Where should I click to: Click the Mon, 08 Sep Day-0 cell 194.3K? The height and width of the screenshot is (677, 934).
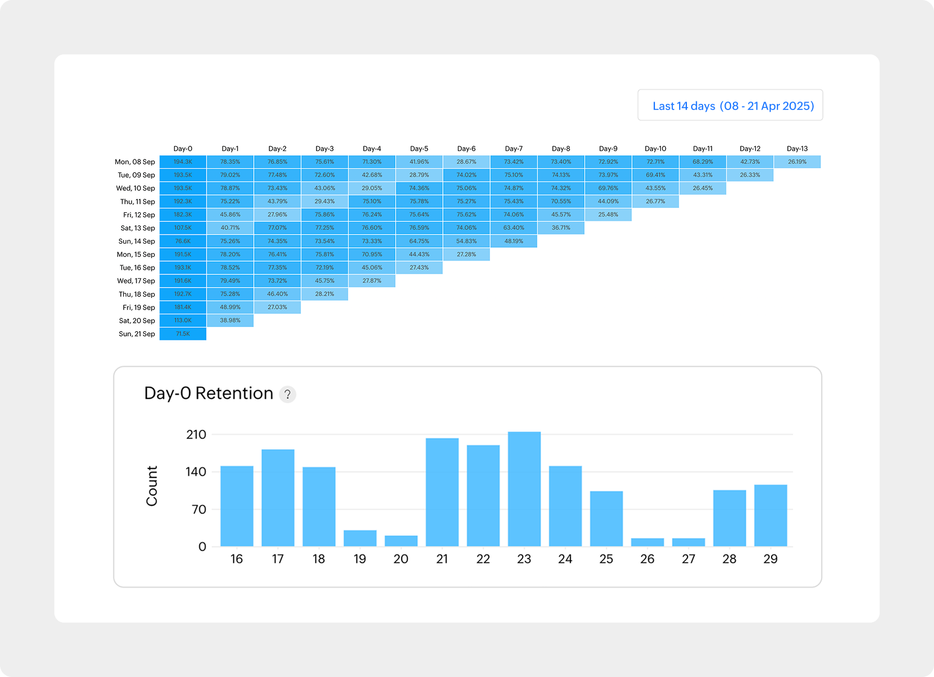coord(183,162)
